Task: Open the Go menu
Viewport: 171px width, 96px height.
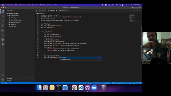Action: [x=33, y=5]
